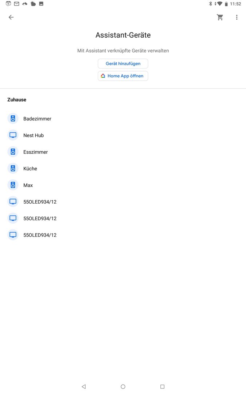Open the Nest Hub device entry
The width and height of the screenshot is (246, 394).
coord(123,135)
